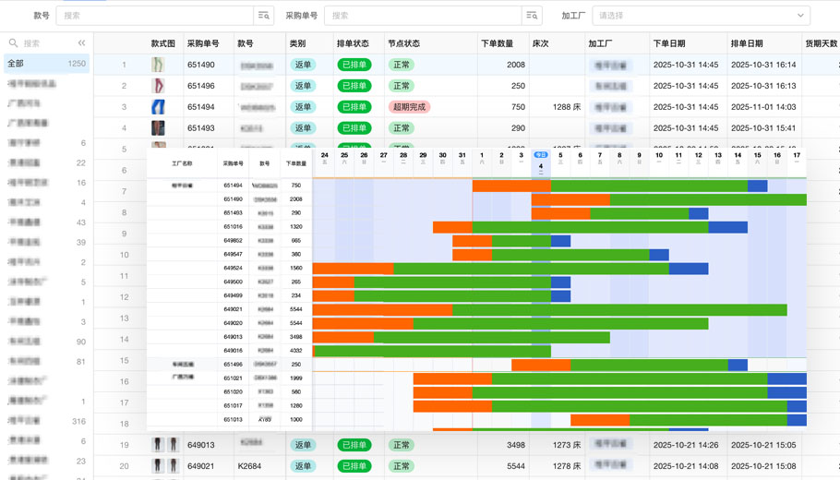This screenshot has height=480, width=840.
Task: Click the 排单状态 column header
Action: click(353, 43)
